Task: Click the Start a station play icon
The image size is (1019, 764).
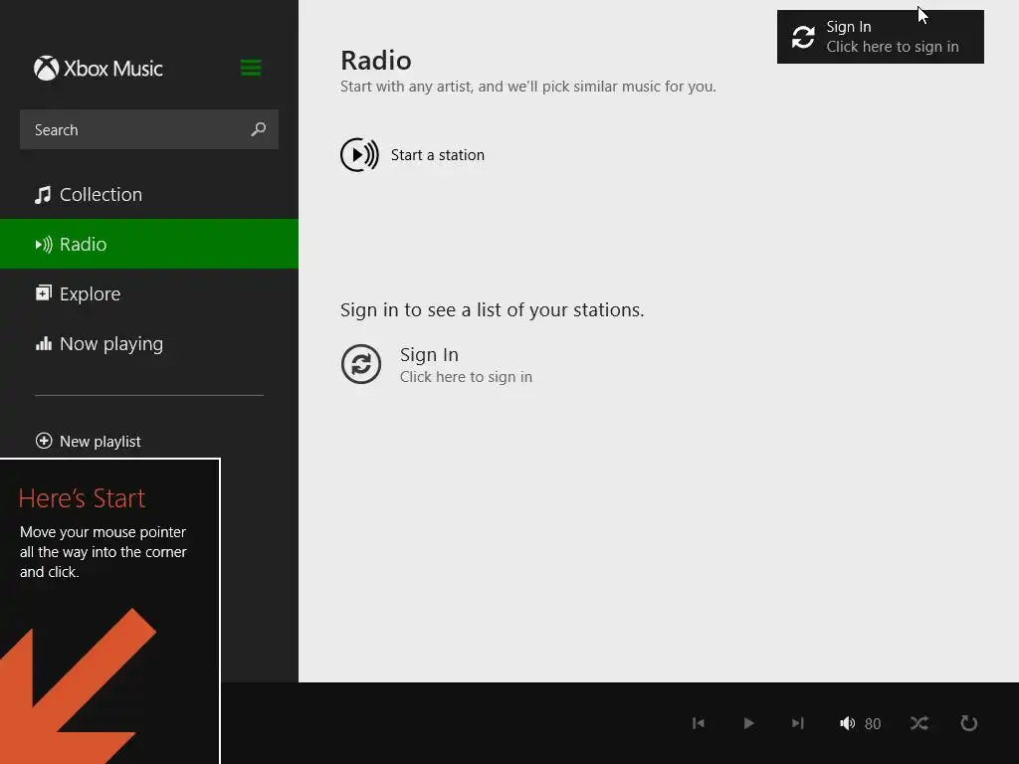Action: pyautogui.click(x=359, y=154)
